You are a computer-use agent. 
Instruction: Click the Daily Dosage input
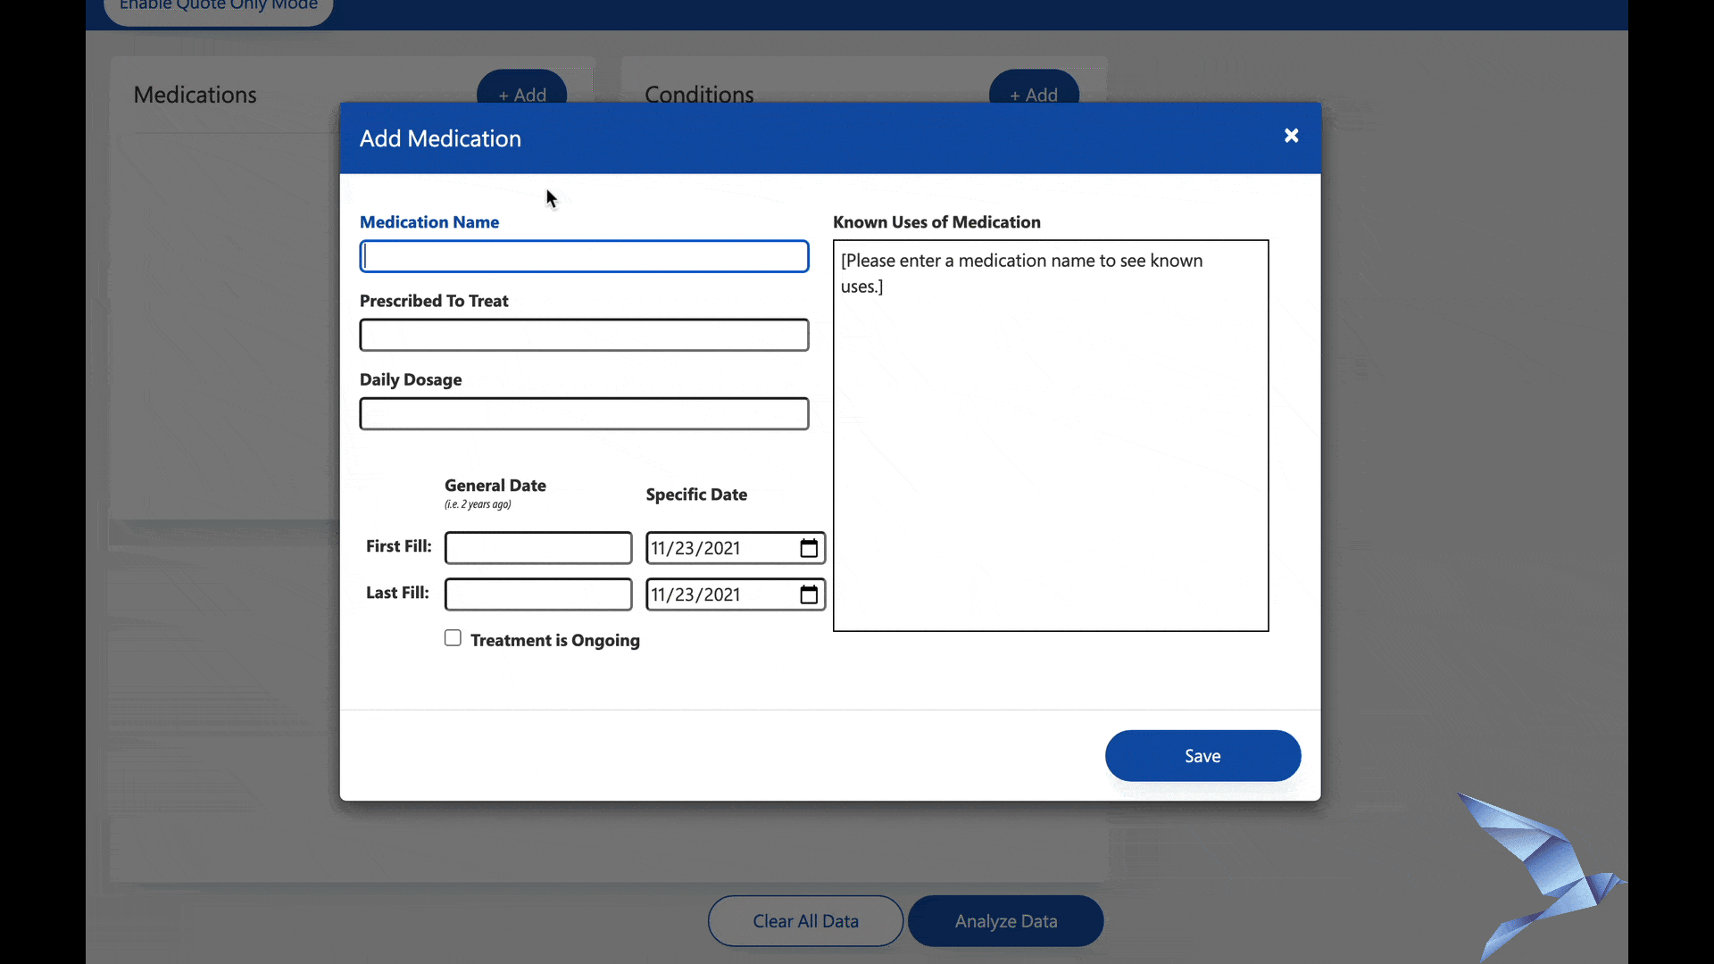click(x=584, y=414)
